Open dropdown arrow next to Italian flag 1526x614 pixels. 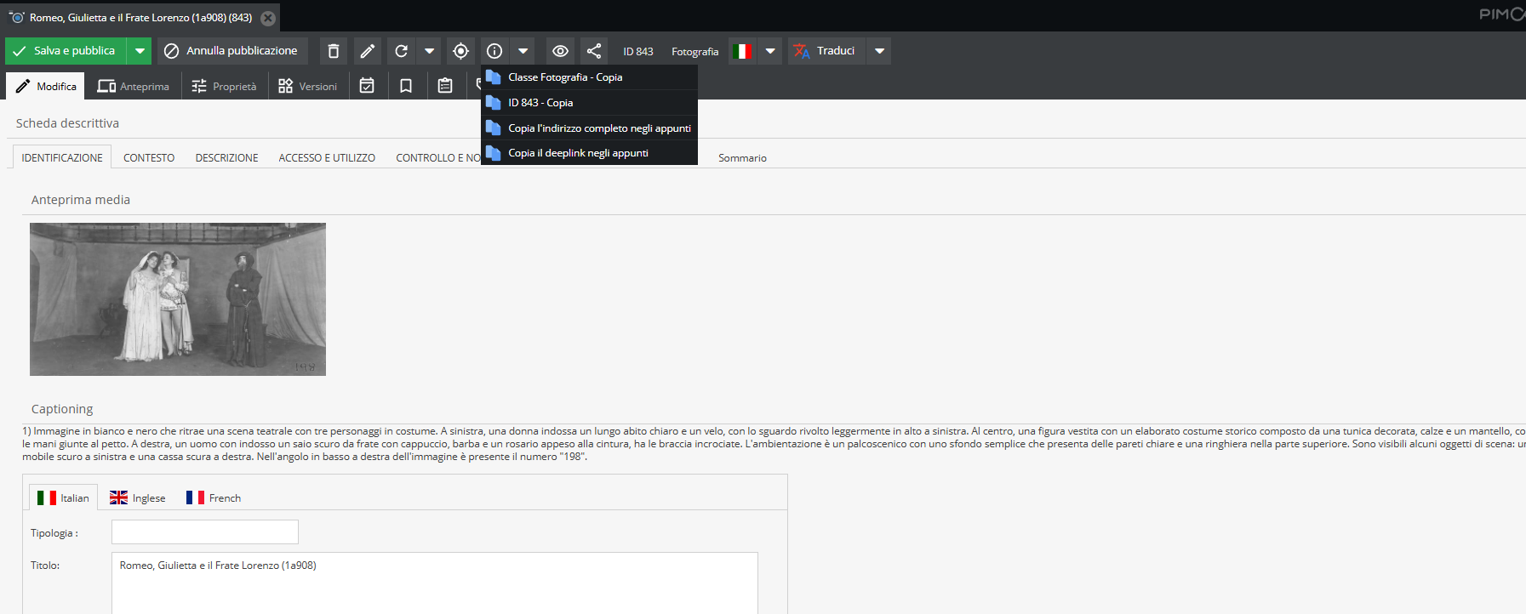[770, 51]
